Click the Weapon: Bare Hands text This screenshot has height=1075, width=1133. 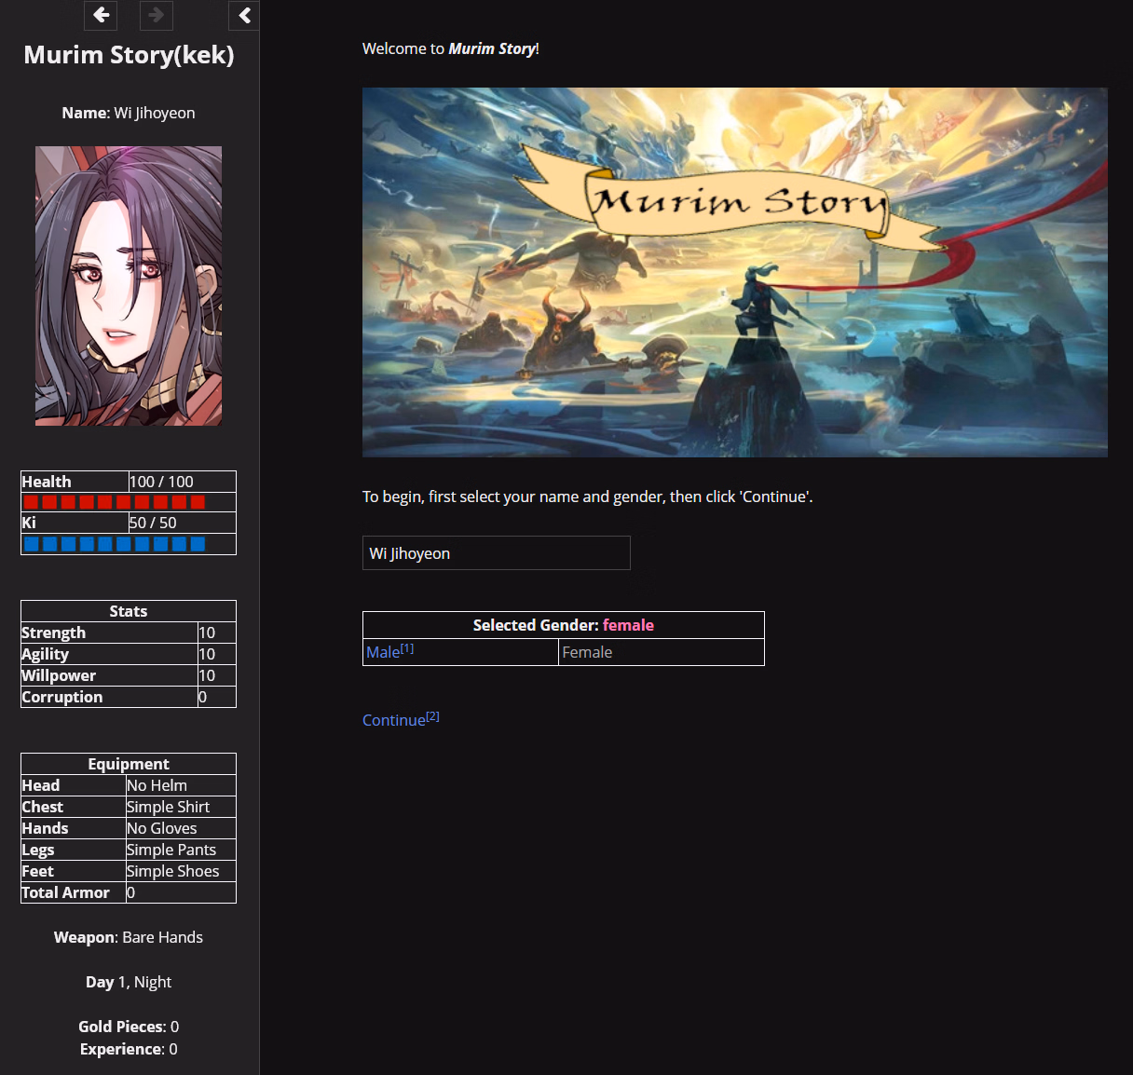click(x=129, y=937)
